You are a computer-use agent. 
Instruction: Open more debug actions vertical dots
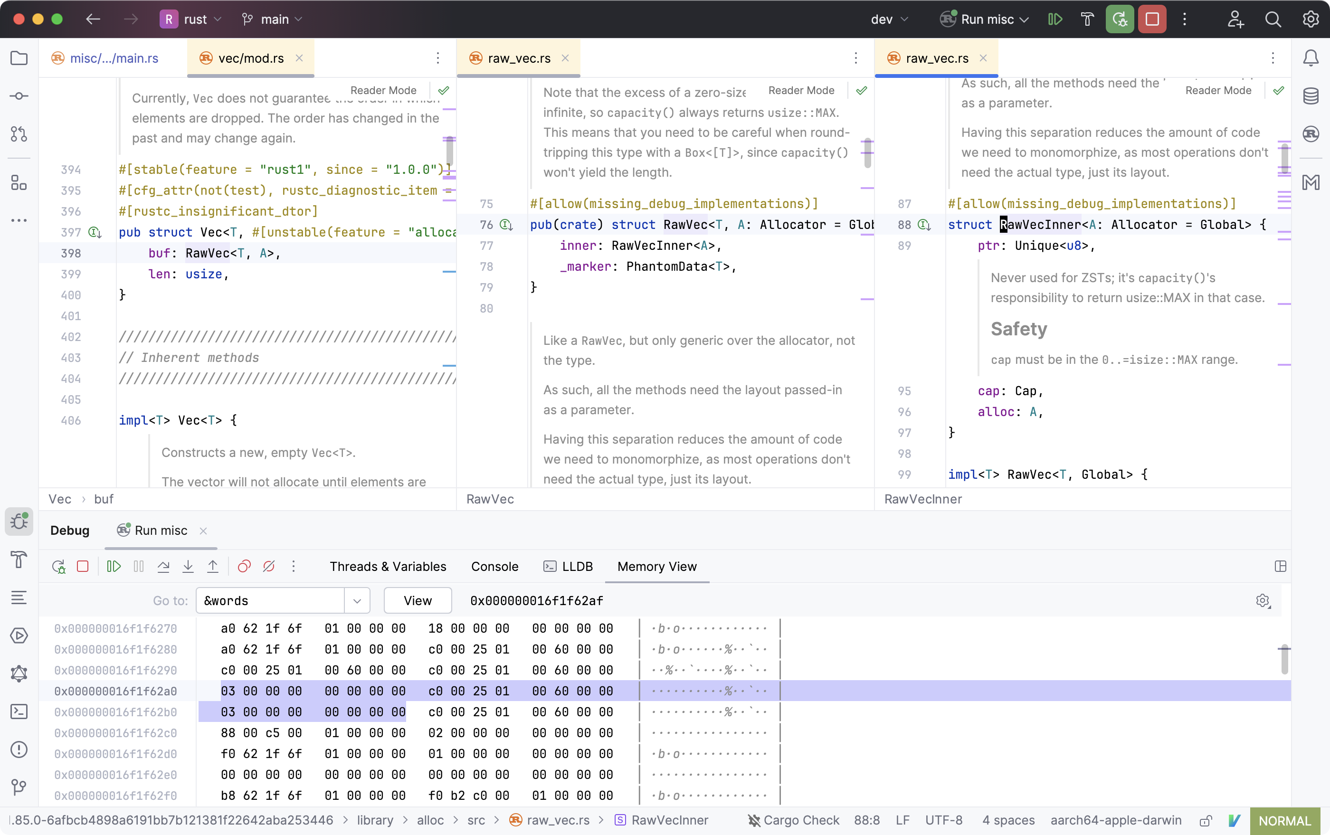click(x=293, y=567)
